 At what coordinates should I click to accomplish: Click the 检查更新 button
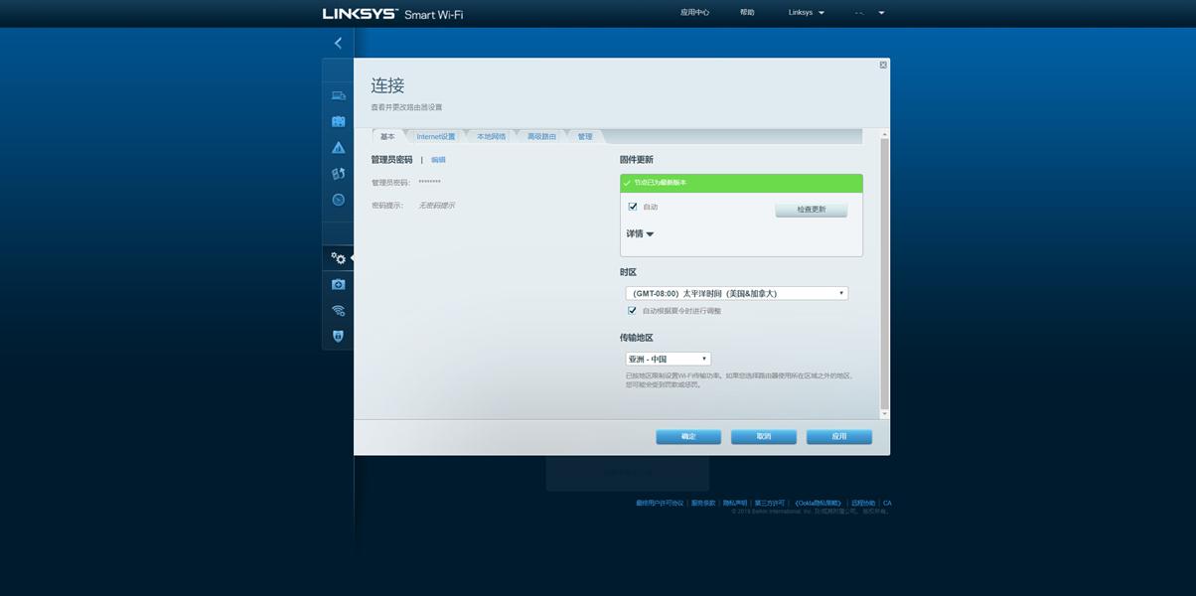point(811,207)
